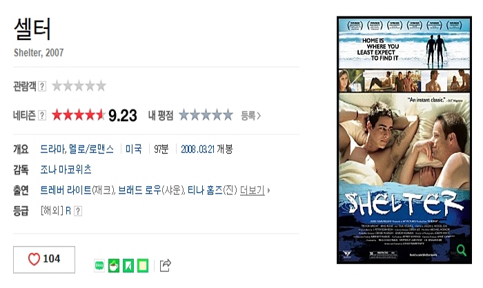This screenshot has height=288, width=483.
Task: Open the 드라마 genre link
Action: click(x=52, y=150)
